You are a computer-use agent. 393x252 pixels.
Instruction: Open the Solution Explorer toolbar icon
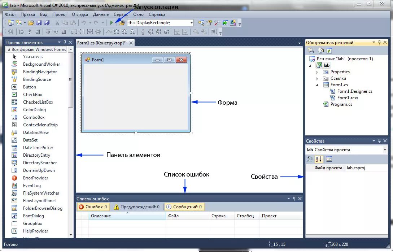201,23
